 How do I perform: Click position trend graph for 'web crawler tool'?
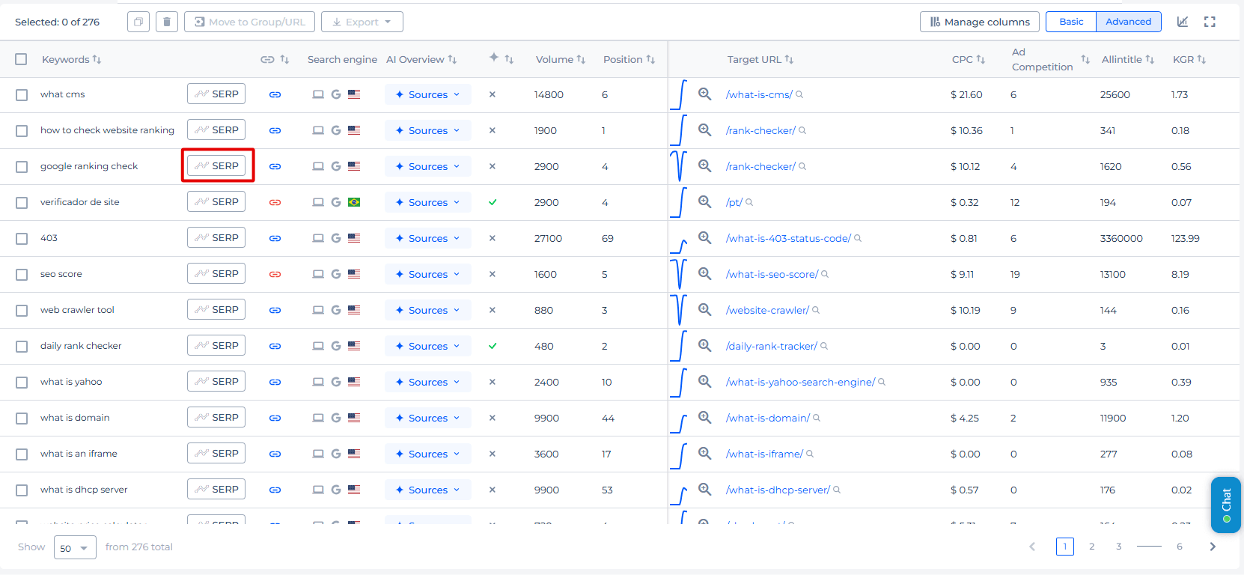679,310
